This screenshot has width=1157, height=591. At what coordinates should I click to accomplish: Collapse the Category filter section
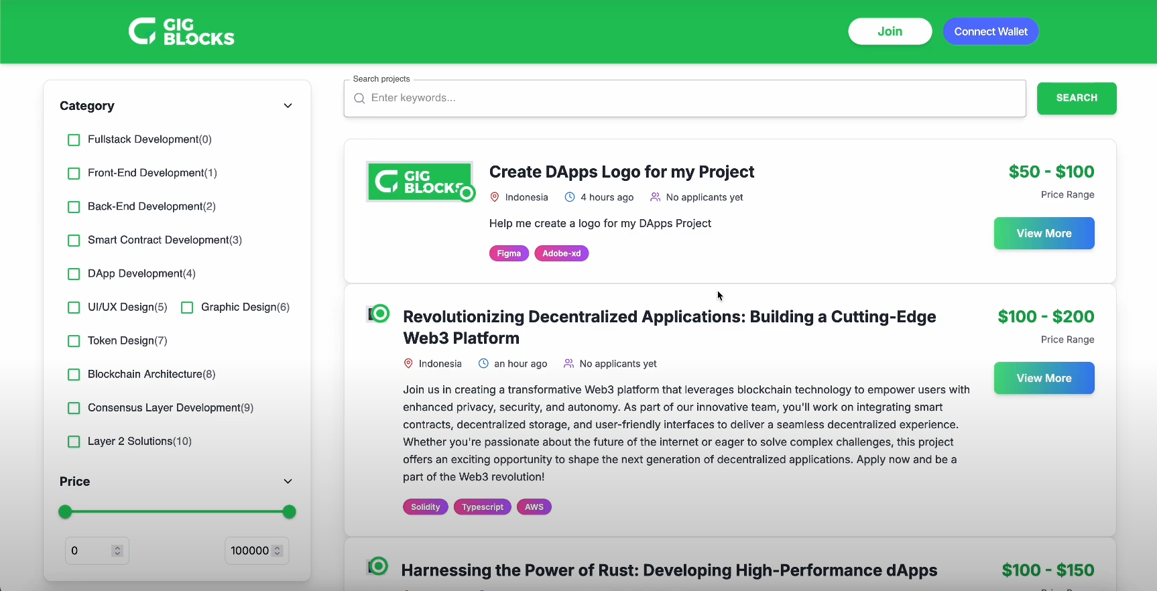288,106
